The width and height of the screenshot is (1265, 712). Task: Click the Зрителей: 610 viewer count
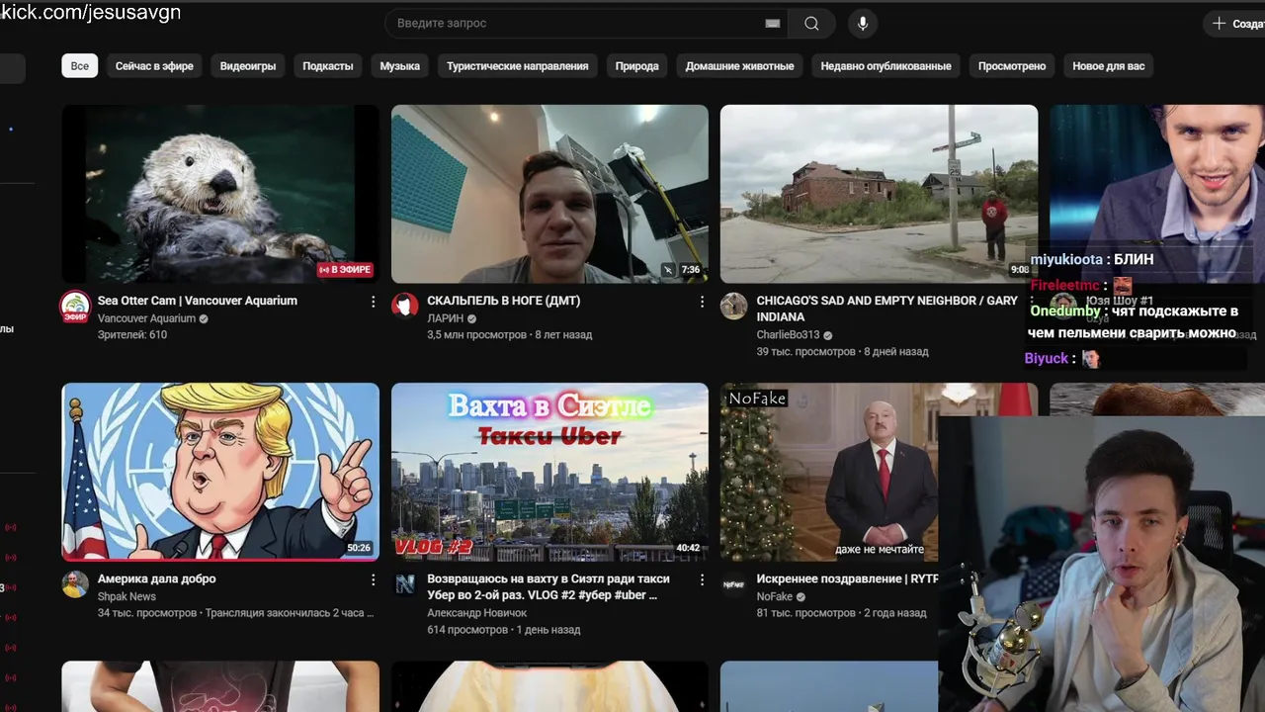[132, 335]
